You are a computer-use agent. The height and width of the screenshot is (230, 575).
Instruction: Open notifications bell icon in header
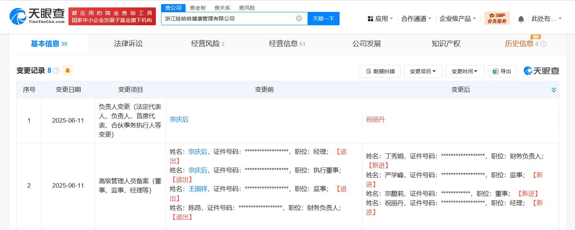[x=521, y=19]
